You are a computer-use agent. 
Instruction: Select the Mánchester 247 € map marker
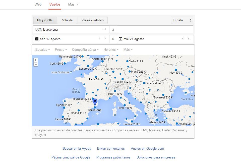pos(83,57)
